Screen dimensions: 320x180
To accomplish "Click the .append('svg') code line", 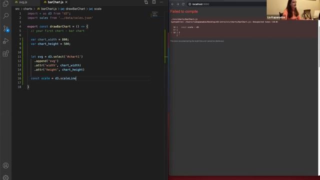I will [46, 61].
